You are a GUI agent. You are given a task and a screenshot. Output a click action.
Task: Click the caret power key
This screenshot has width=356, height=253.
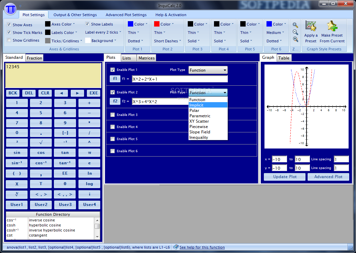89,142
